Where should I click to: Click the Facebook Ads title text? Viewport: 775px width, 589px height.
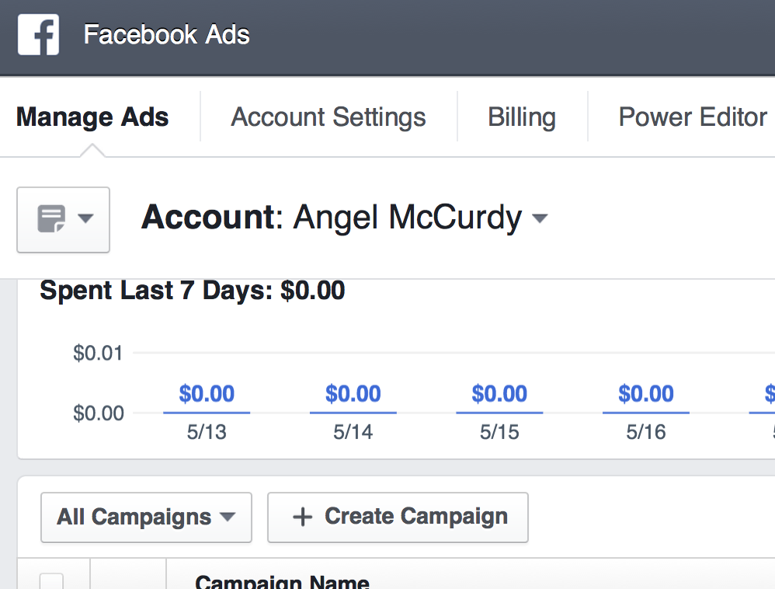click(x=166, y=35)
